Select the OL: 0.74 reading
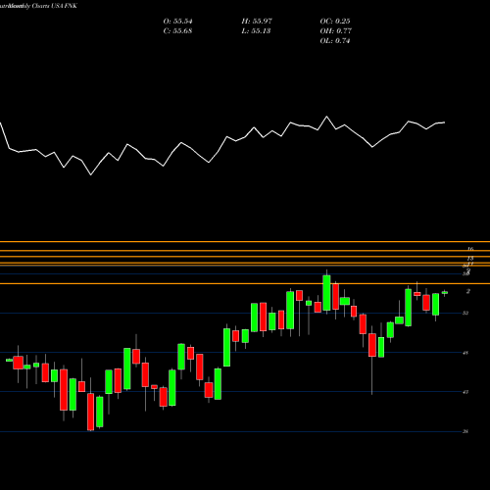Screen dimensions: 490x490 pyautogui.click(x=335, y=41)
